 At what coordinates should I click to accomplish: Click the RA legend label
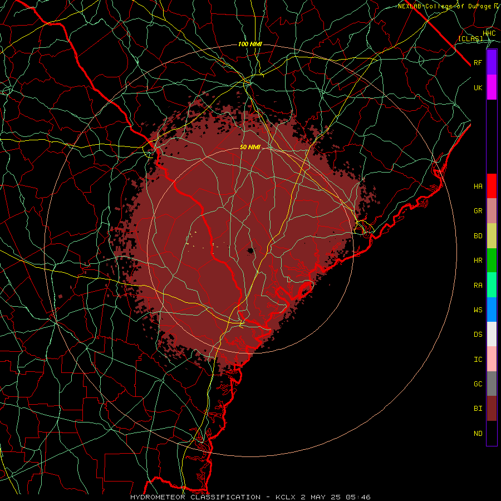478,286
